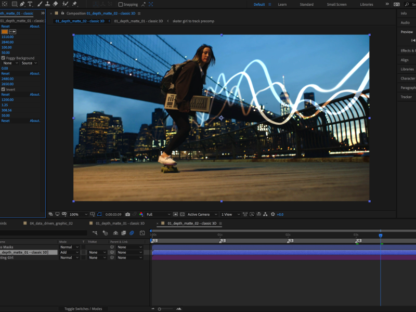The height and width of the screenshot is (312, 416).
Task: Open the Full resolution dropdown
Action: [x=158, y=214]
